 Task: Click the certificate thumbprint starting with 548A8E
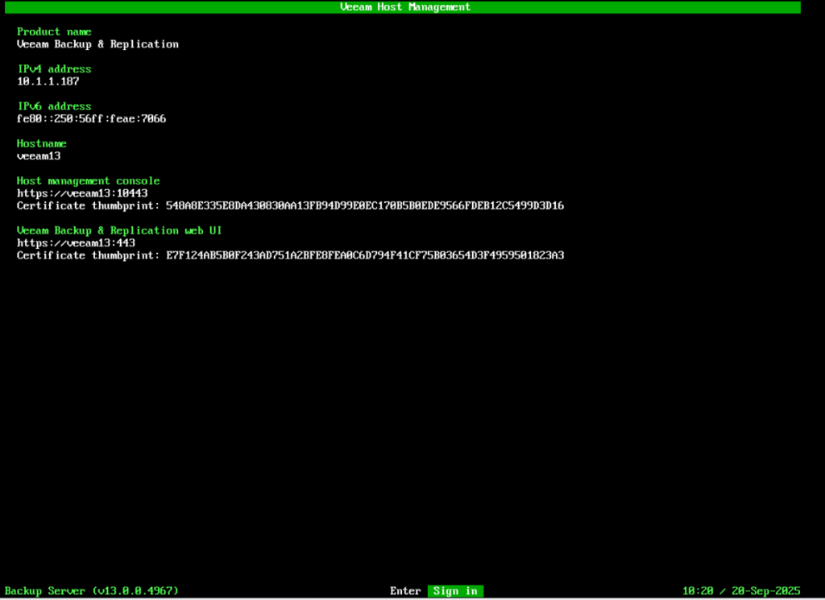click(364, 205)
